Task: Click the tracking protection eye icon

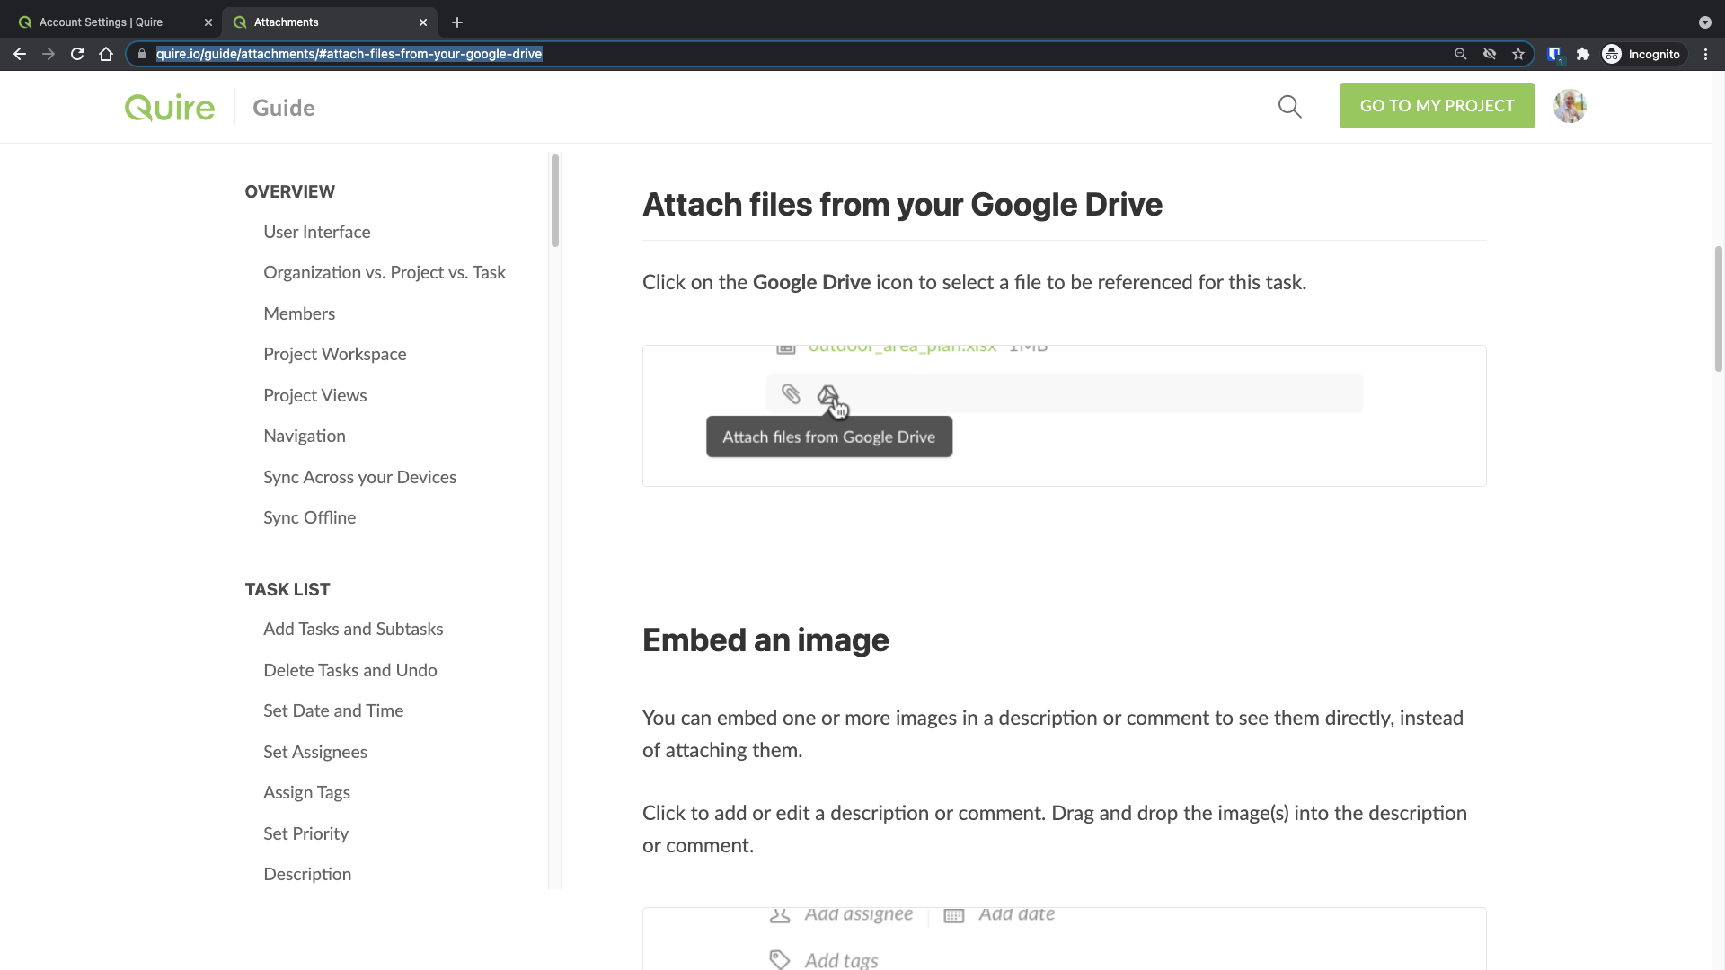Action: click(x=1490, y=54)
